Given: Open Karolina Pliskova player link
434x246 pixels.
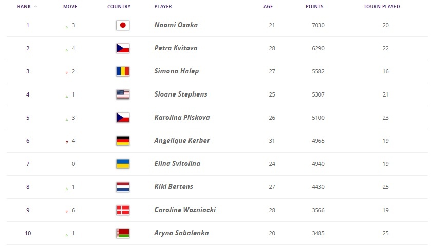Looking at the screenshot, I should (182, 118).
